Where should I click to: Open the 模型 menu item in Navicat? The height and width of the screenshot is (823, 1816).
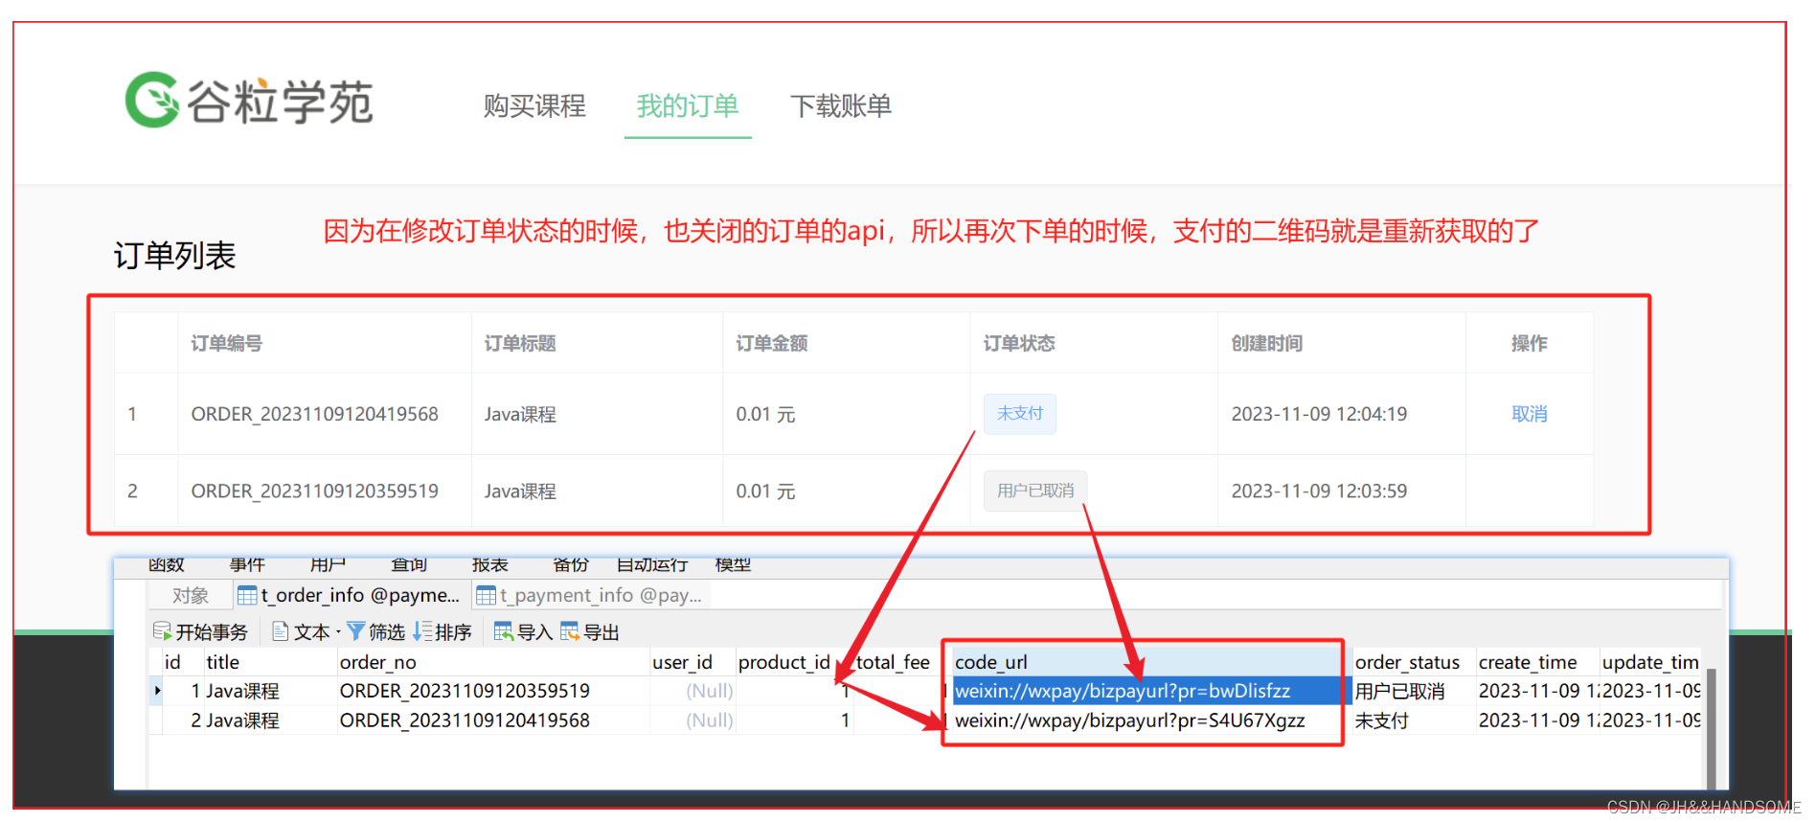(x=733, y=564)
